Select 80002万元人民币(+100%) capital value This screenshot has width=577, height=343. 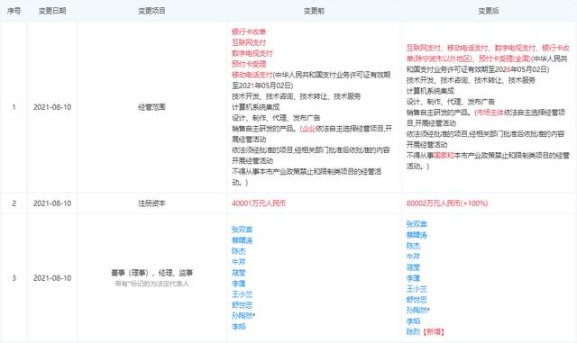click(447, 203)
